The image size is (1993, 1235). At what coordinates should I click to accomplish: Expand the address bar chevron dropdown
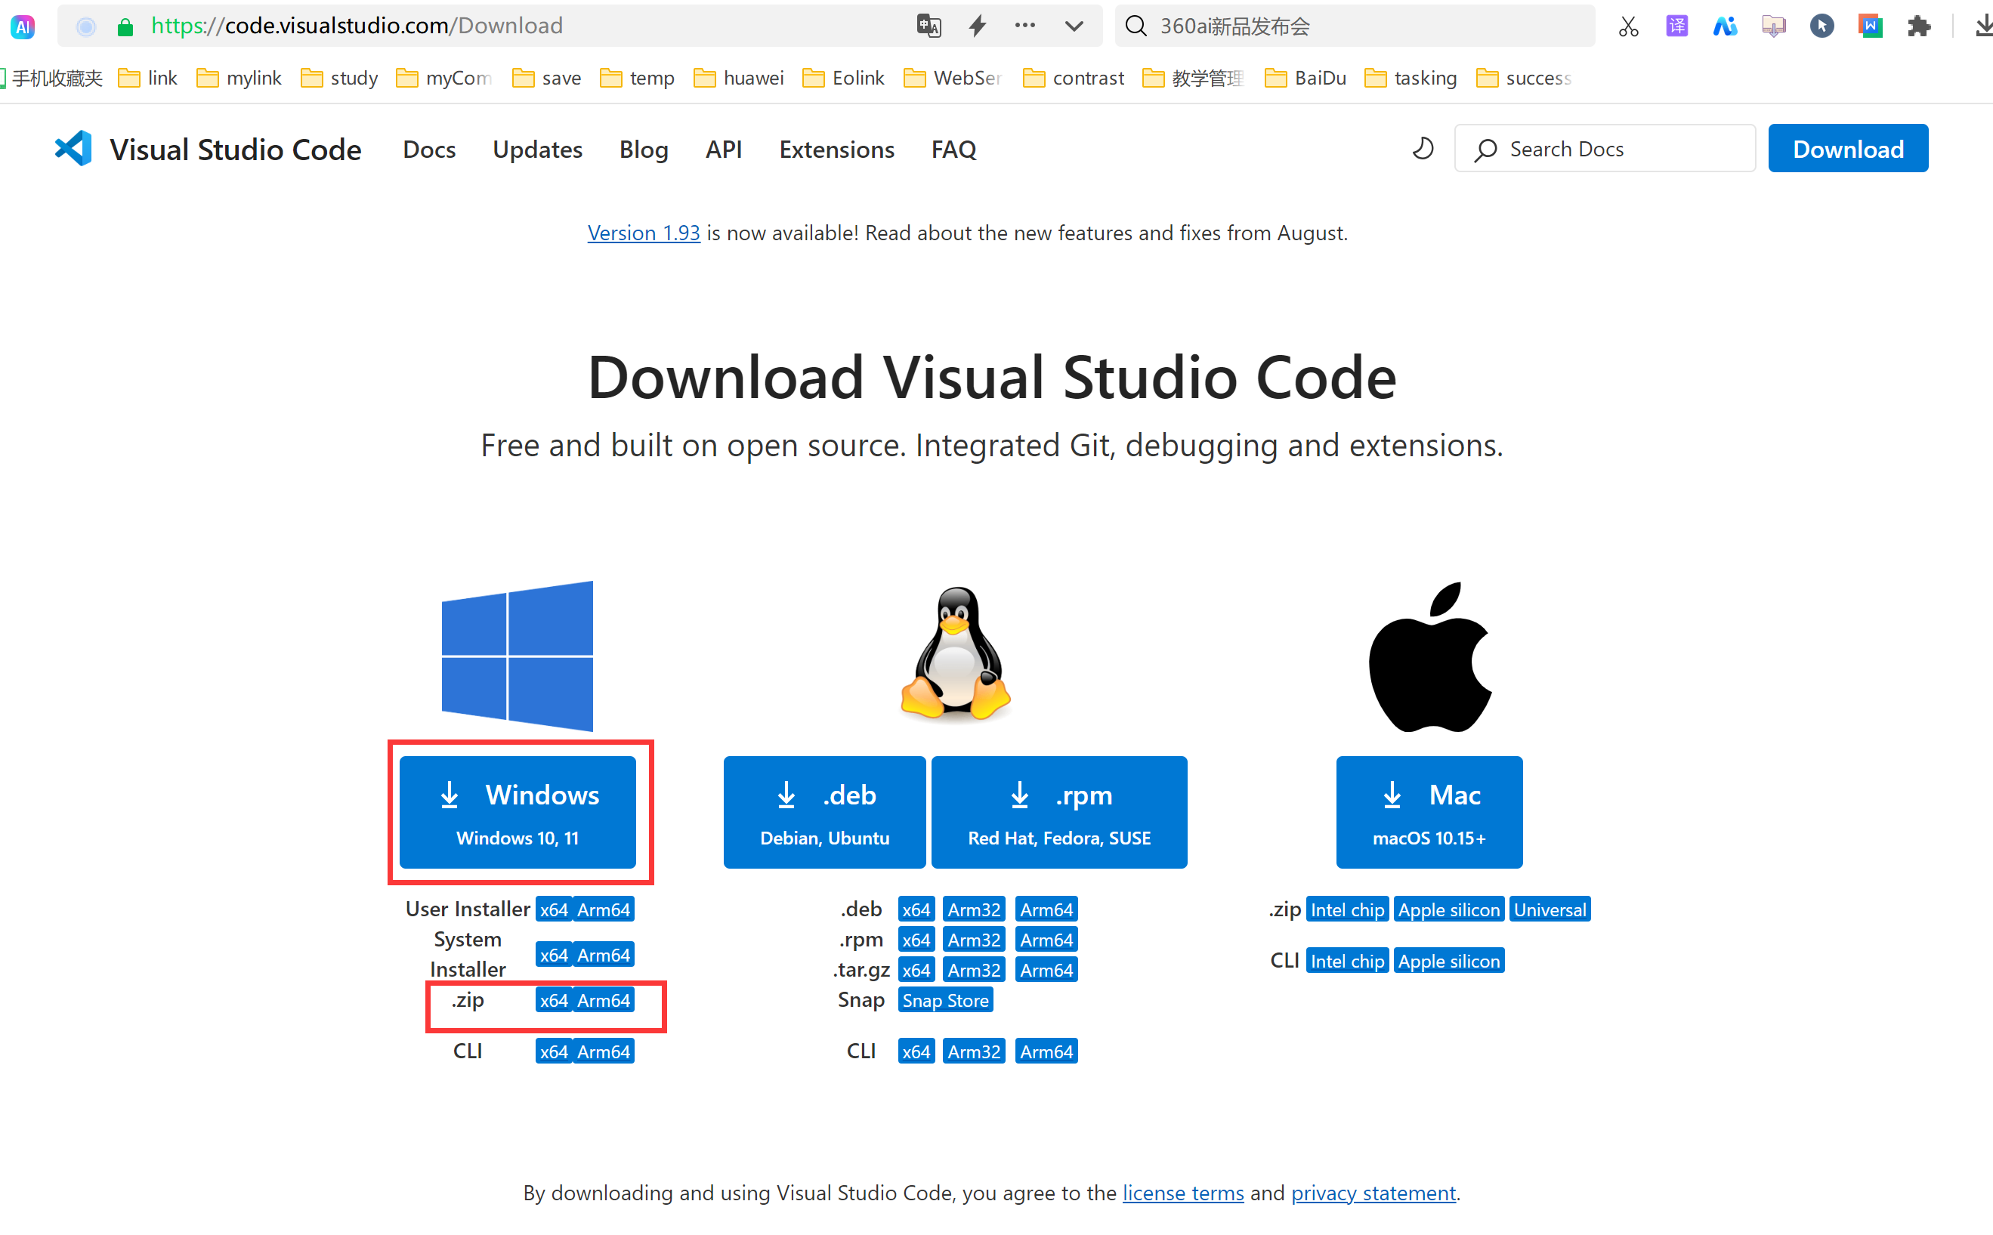(x=1074, y=26)
